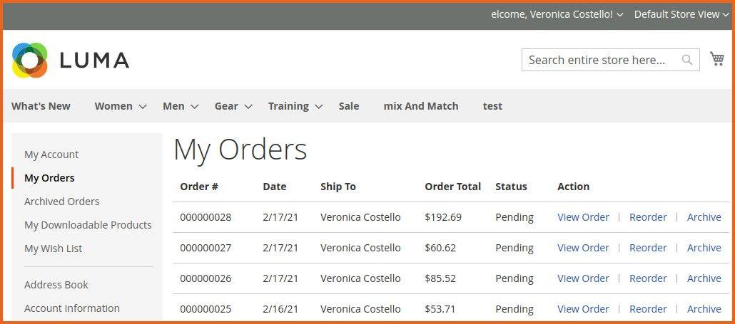Expand the Women menu chevron

click(x=143, y=107)
